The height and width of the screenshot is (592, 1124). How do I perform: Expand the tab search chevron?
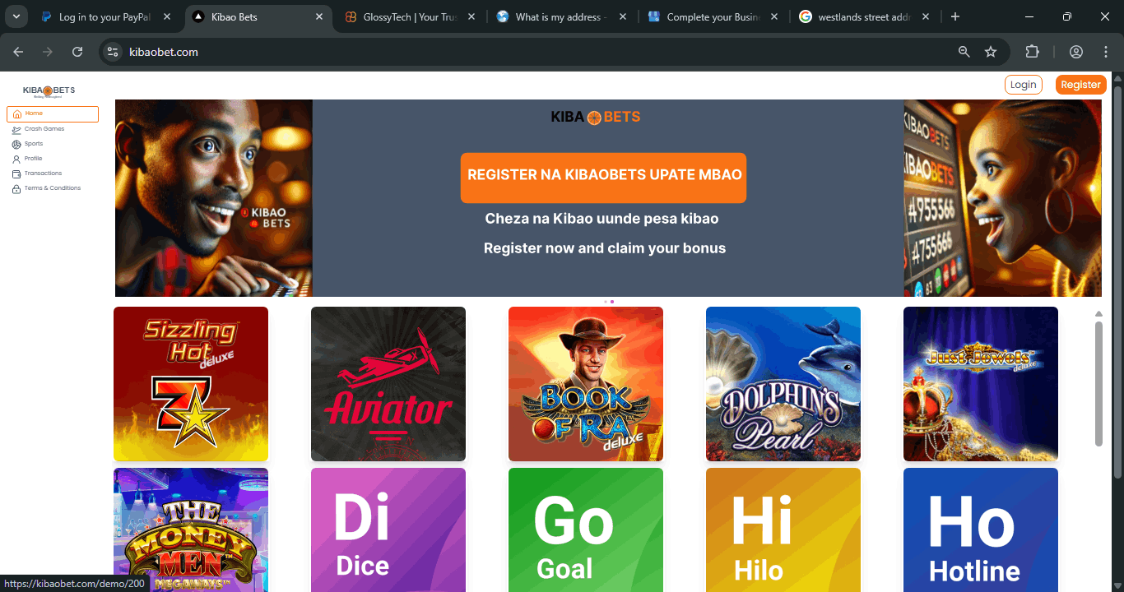pyautogui.click(x=16, y=16)
